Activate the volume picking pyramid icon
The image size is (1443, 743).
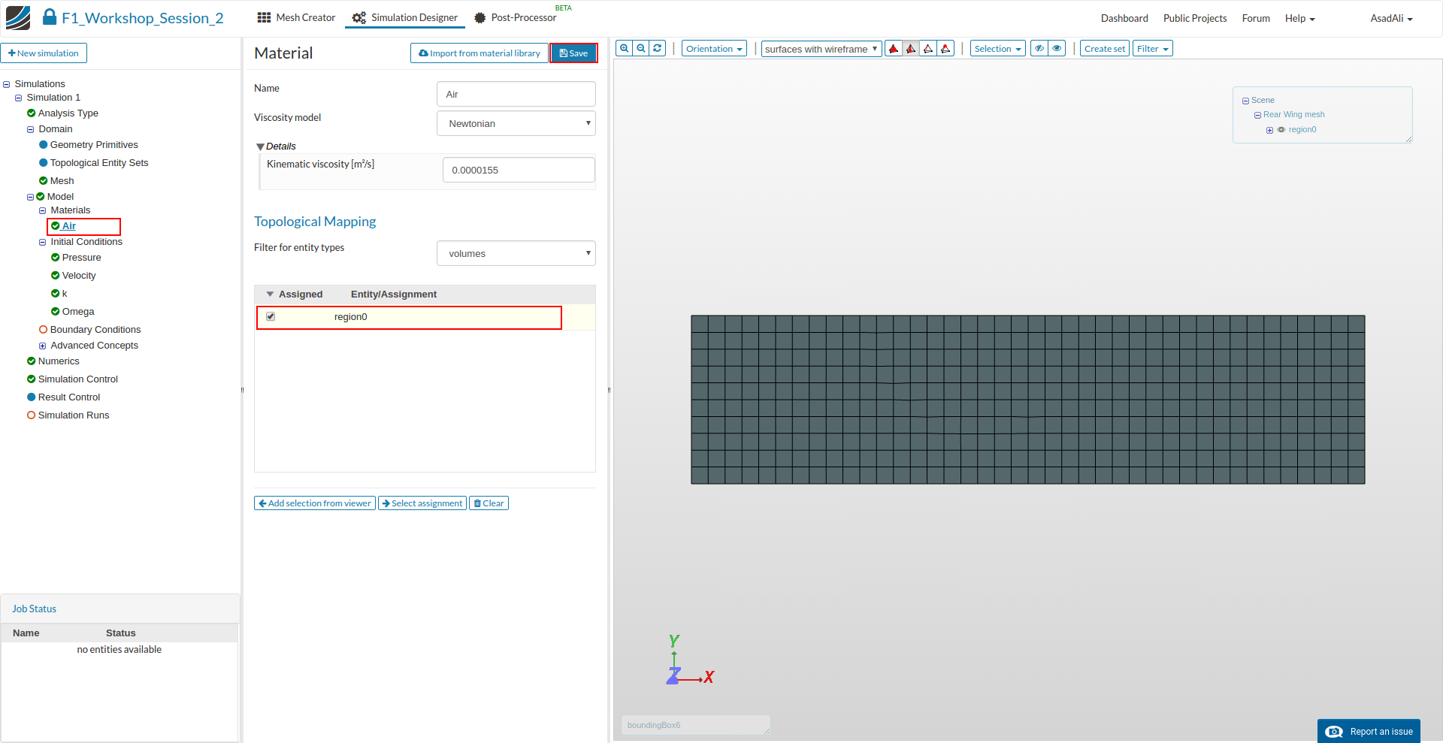point(894,49)
